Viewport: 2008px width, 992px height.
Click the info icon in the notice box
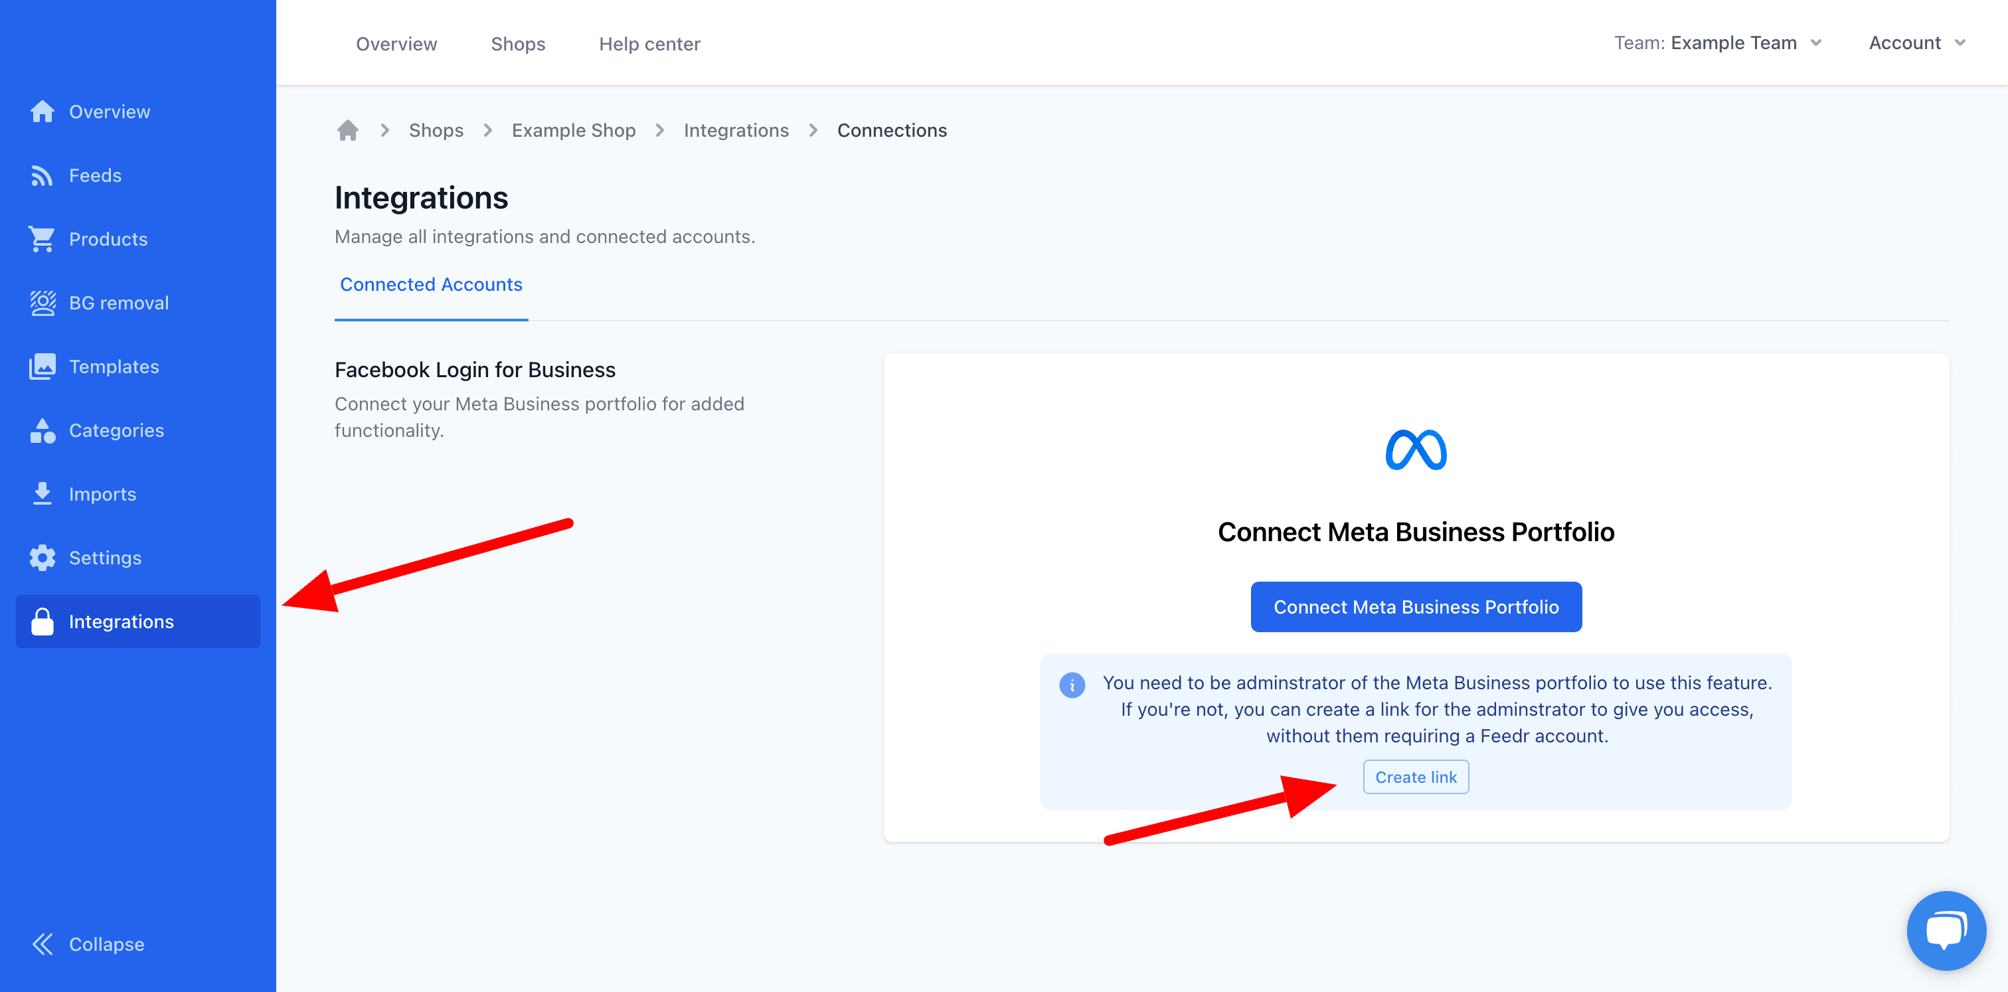(x=1072, y=685)
